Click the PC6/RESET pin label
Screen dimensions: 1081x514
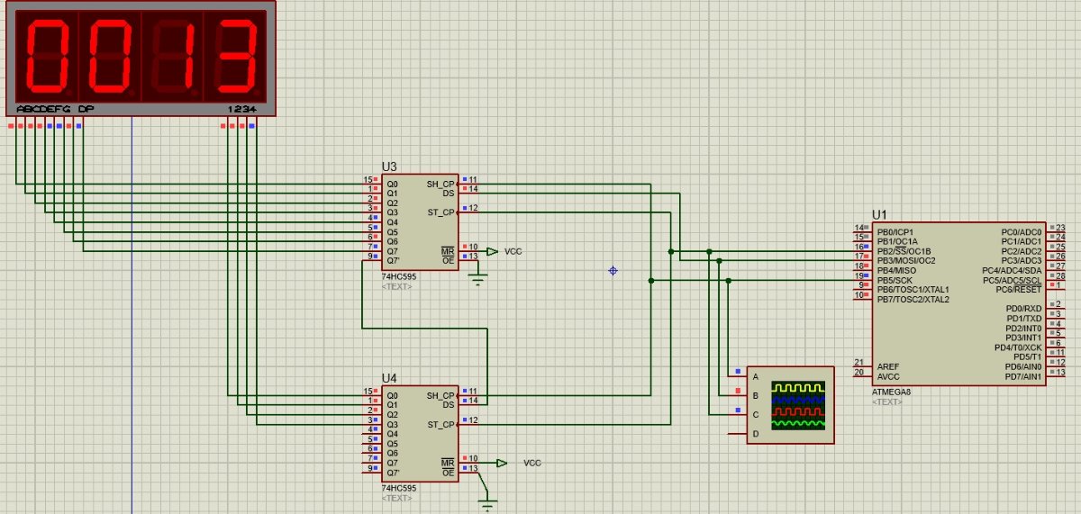click(x=1019, y=289)
